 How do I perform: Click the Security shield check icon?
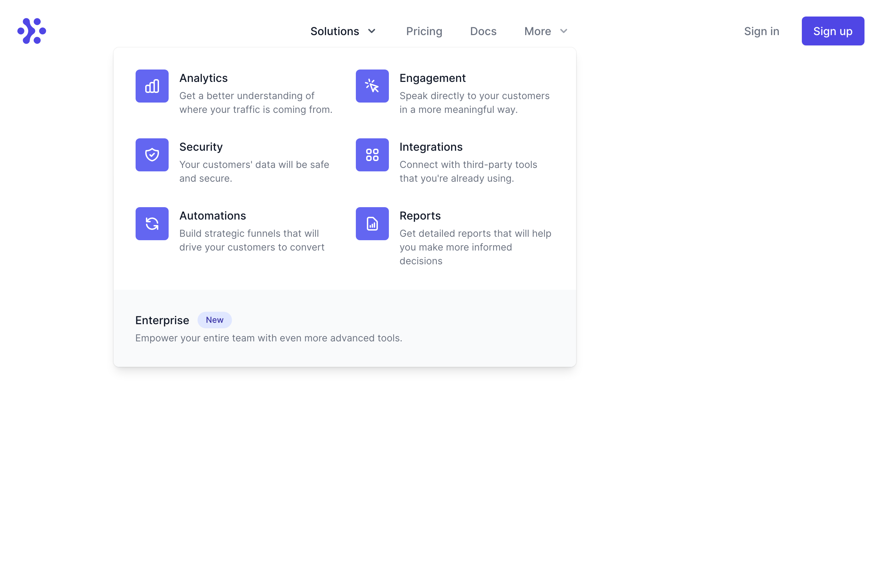click(152, 155)
